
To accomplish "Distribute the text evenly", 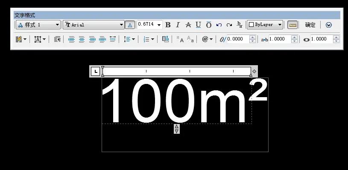I will pyautogui.click(x=113, y=39).
